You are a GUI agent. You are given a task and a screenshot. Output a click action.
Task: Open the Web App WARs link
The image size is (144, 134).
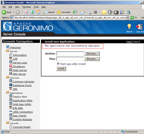coord(22,104)
